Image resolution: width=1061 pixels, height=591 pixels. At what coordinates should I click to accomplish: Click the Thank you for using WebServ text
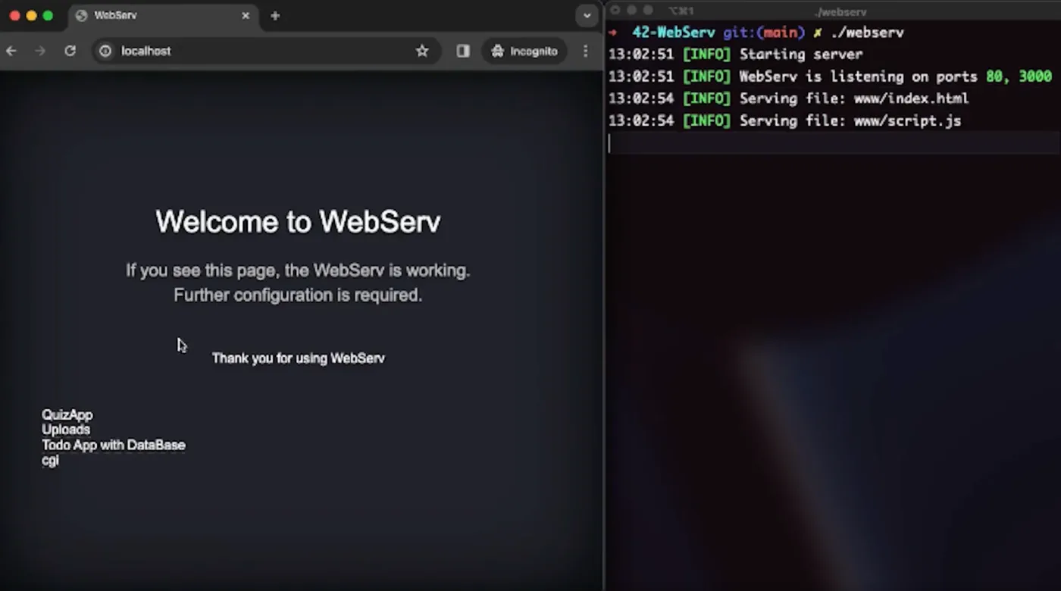[299, 358]
